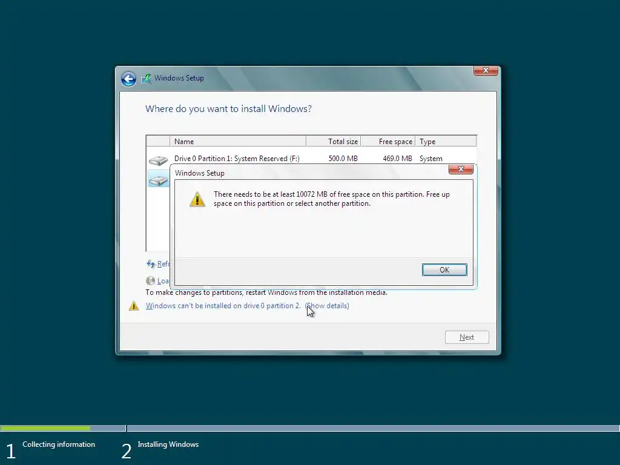Select Drive 0 Partition 1 System Reserved row
Viewport: 620px width, 465px height.
point(311,159)
